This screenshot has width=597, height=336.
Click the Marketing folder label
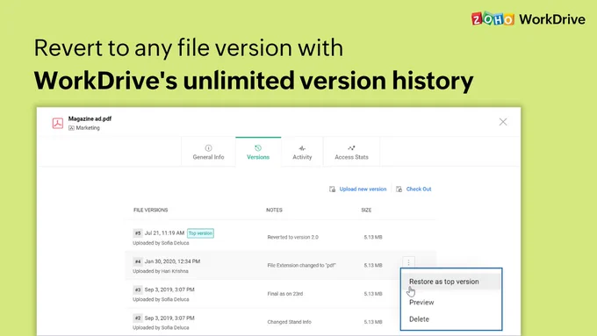coord(88,128)
